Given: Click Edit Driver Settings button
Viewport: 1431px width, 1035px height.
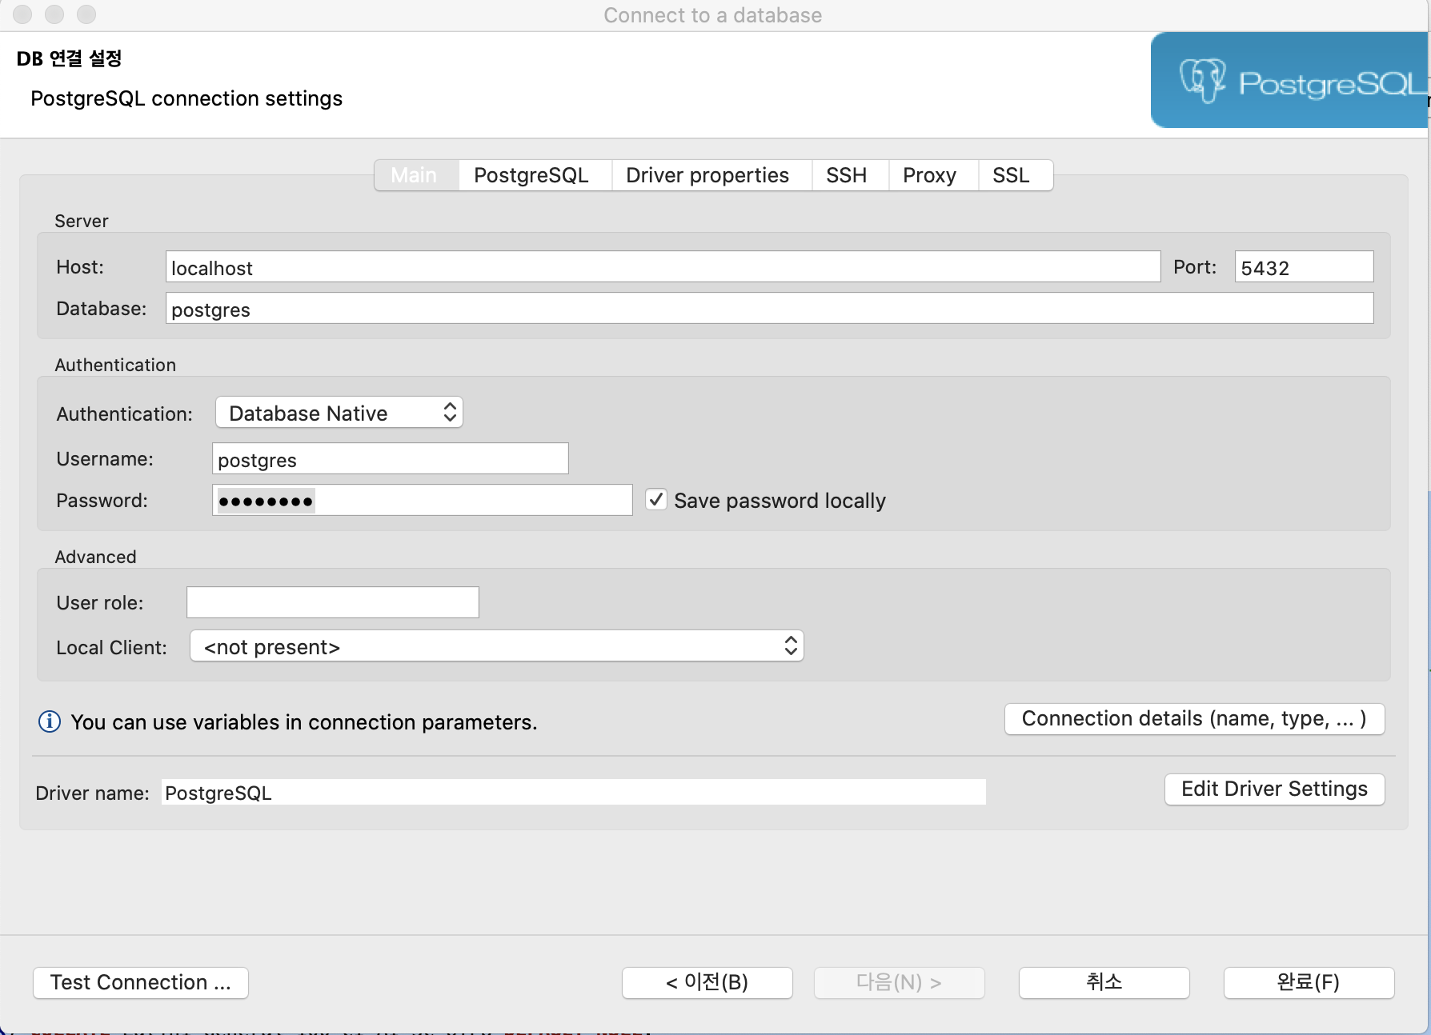Looking at the screenshot, I should pyautogui.click(x=1274, y=789).
